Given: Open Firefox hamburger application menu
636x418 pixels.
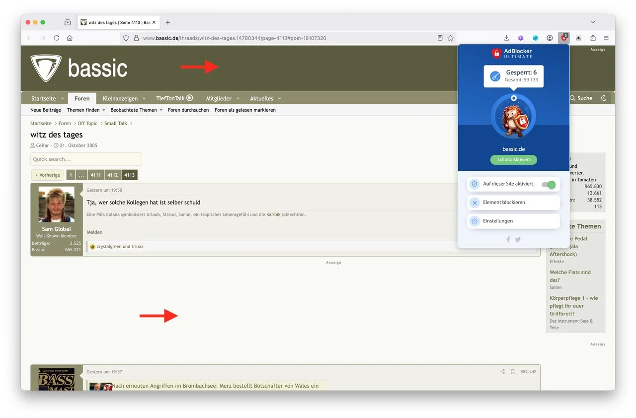Looking at the screenshot, I should [606, 38].
